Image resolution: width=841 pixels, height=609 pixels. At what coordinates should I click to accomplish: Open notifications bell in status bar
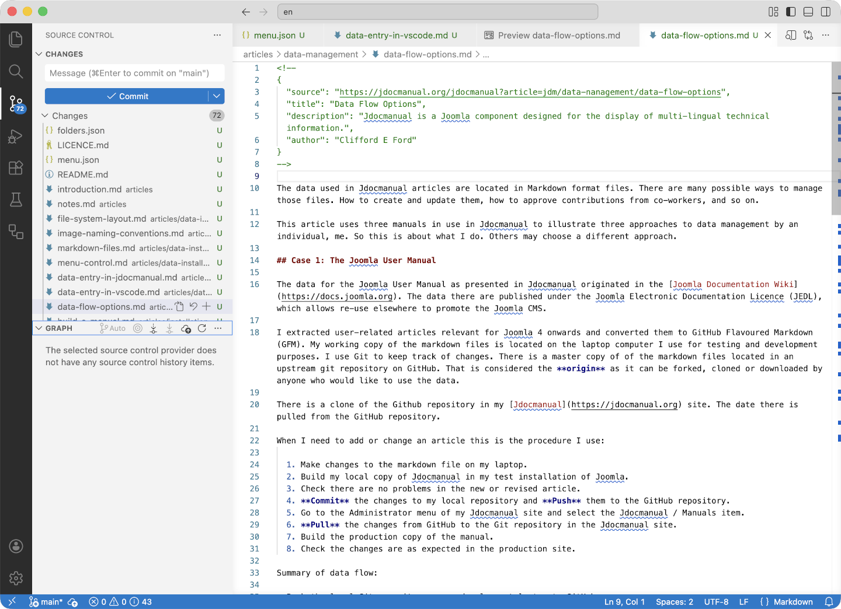pos(829,602)
